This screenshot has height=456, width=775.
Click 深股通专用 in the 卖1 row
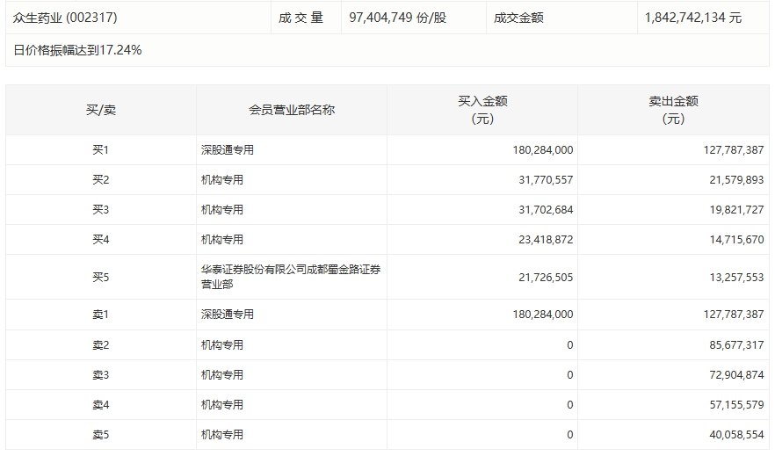click(228, 315)
